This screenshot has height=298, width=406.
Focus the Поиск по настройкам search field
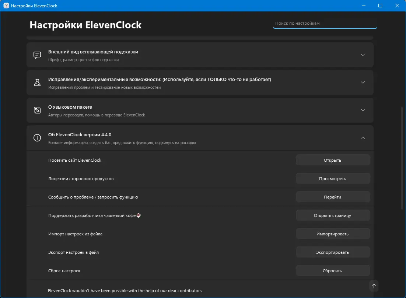(325, 23)
